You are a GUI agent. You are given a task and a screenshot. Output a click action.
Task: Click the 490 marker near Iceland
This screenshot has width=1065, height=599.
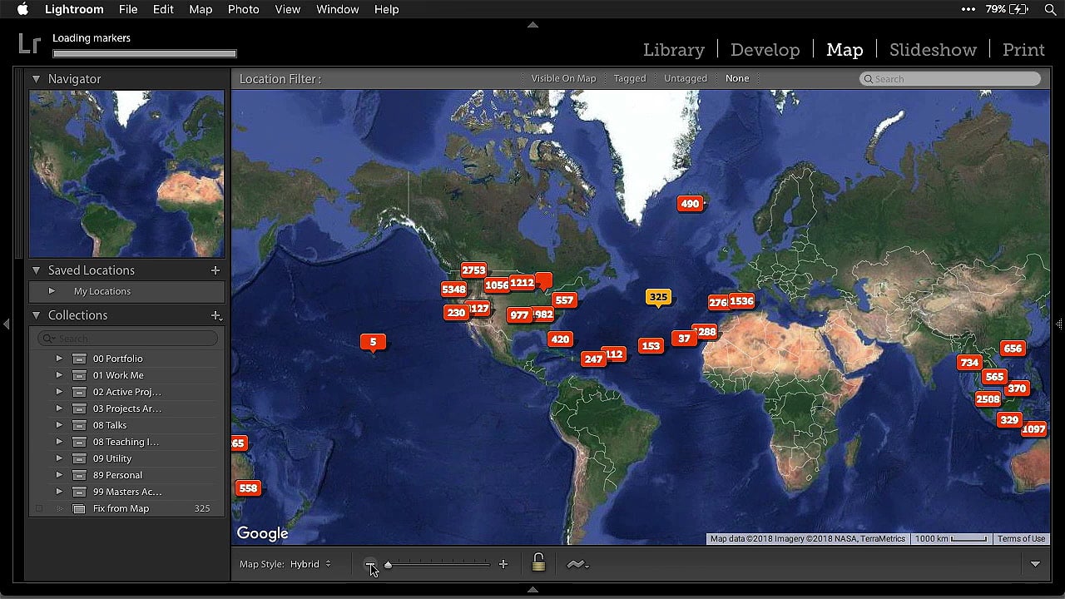pos(690,204)
